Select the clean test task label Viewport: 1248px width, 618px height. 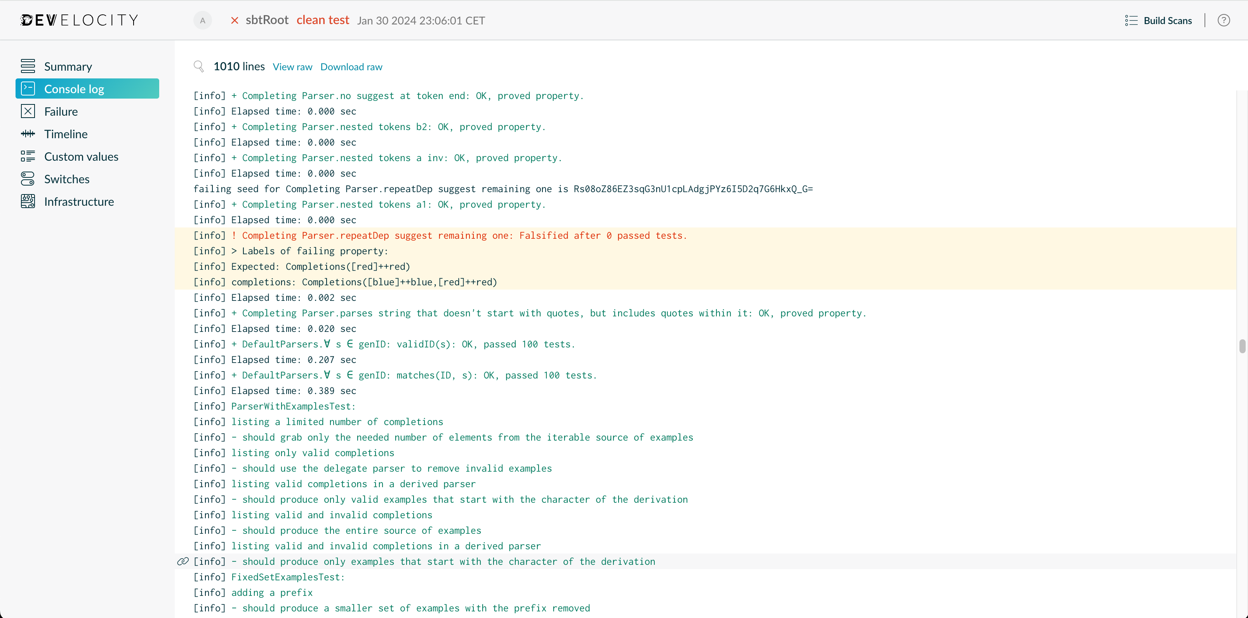pos(323,20)
